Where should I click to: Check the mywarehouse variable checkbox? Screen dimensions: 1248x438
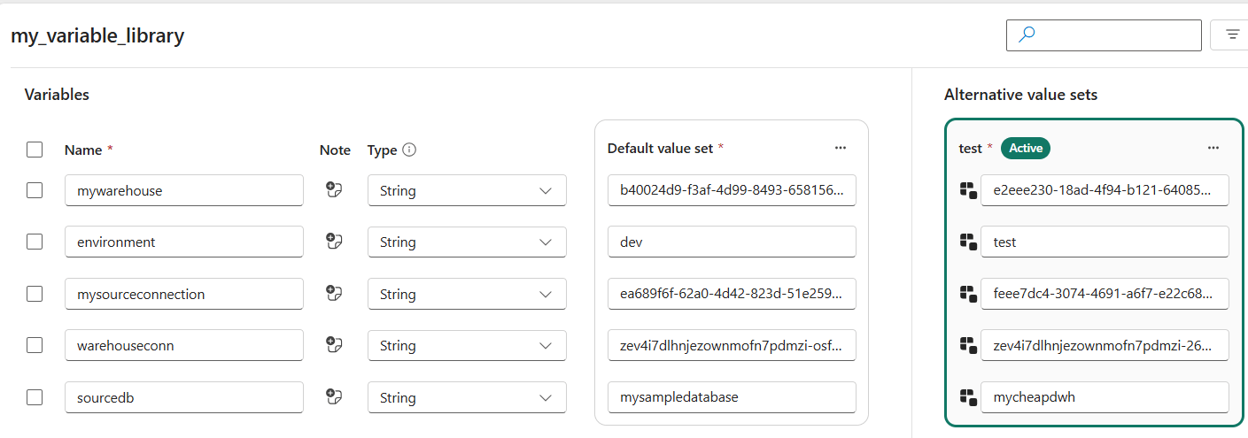pos(35,190)
